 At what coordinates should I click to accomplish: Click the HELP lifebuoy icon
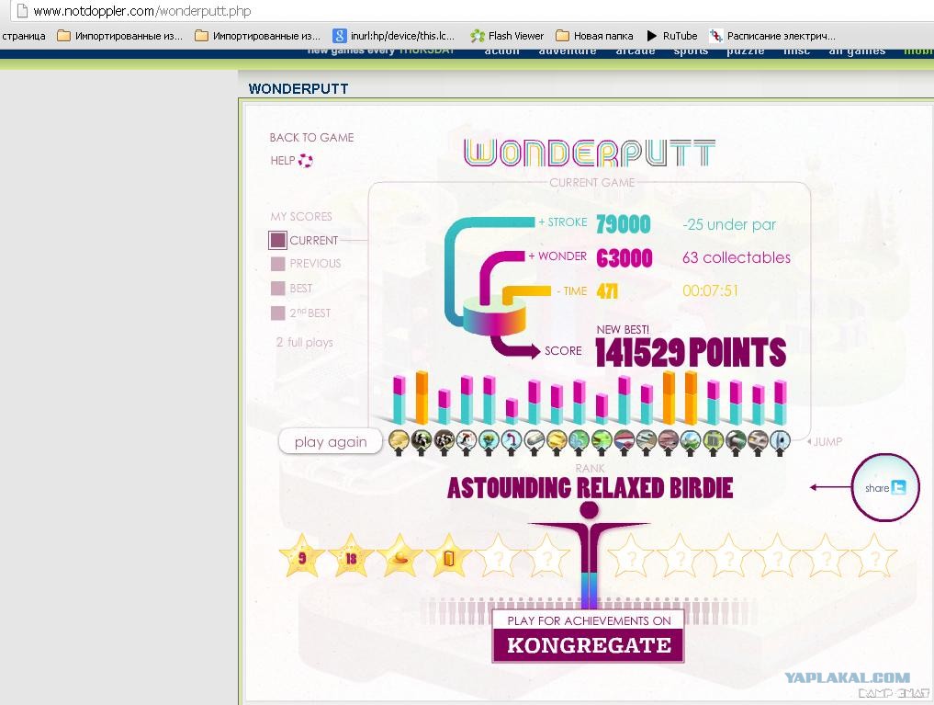click(306, 160)
